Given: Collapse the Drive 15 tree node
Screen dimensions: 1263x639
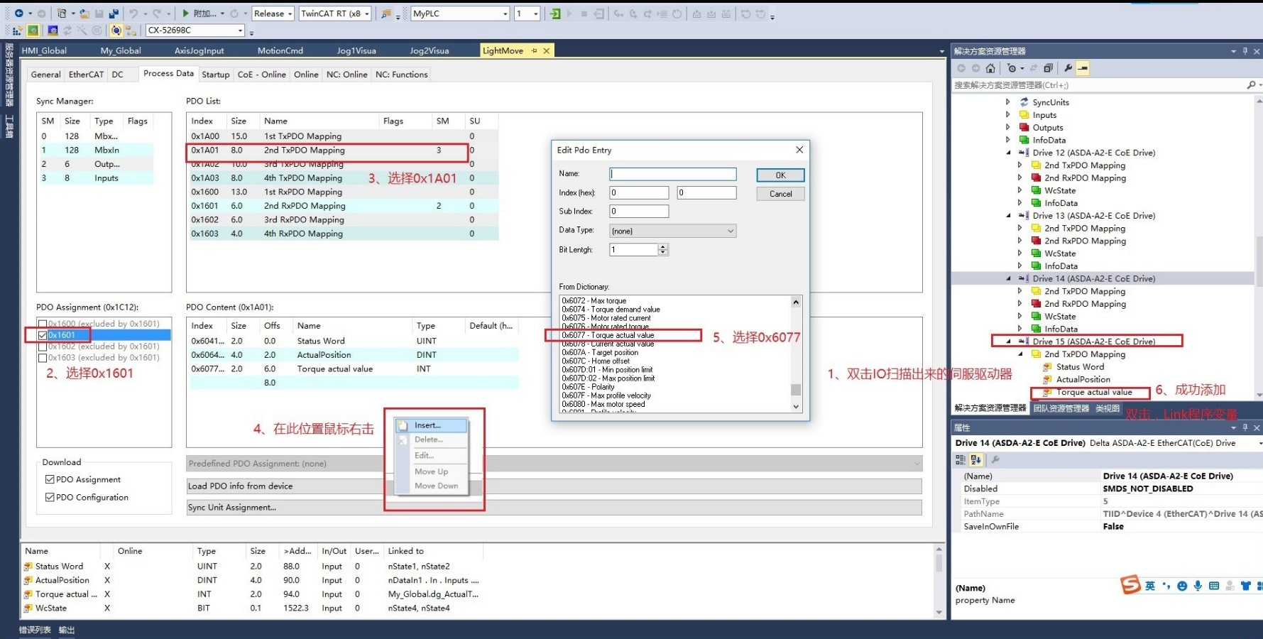Looking at the screenshot, I should pyautogui.click(x=1008, y=342).
